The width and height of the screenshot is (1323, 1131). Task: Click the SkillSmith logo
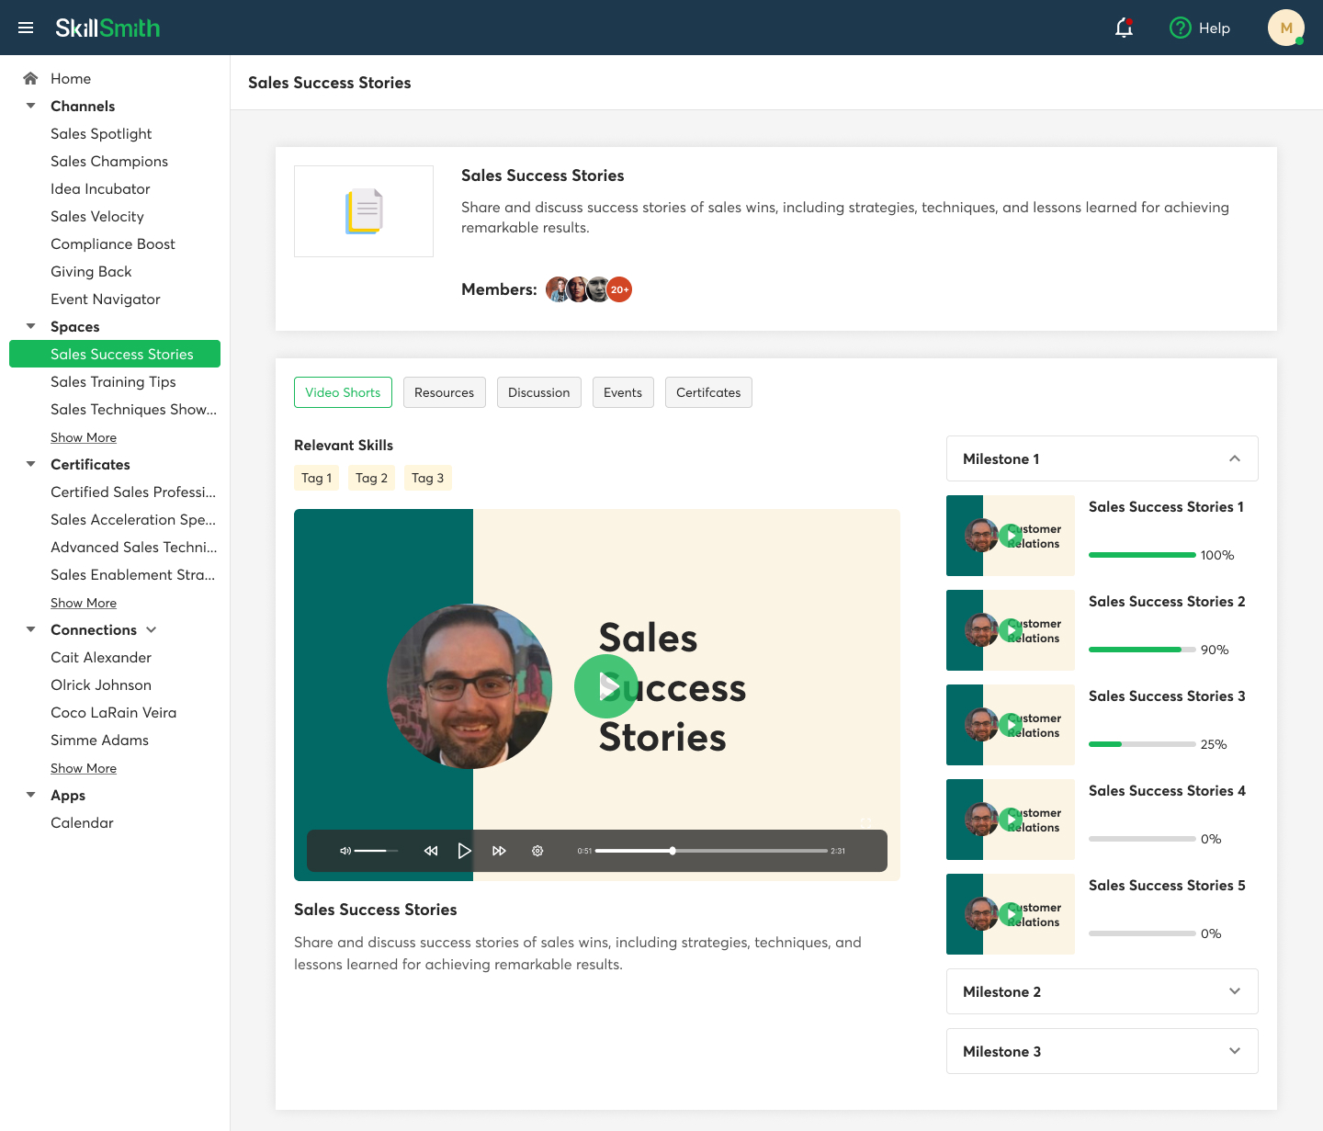(x=107, y=28)
